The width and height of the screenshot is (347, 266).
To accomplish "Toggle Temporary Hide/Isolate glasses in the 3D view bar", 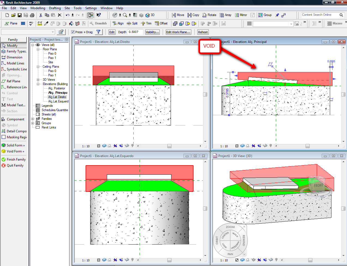I will (x=271, y=260).
